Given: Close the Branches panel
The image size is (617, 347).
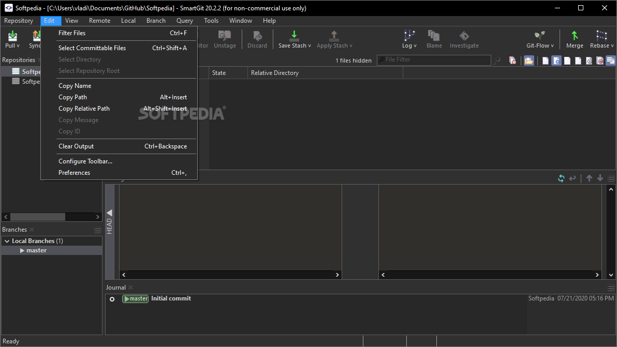Looking at the screenshot, I should tap(32, 230).
